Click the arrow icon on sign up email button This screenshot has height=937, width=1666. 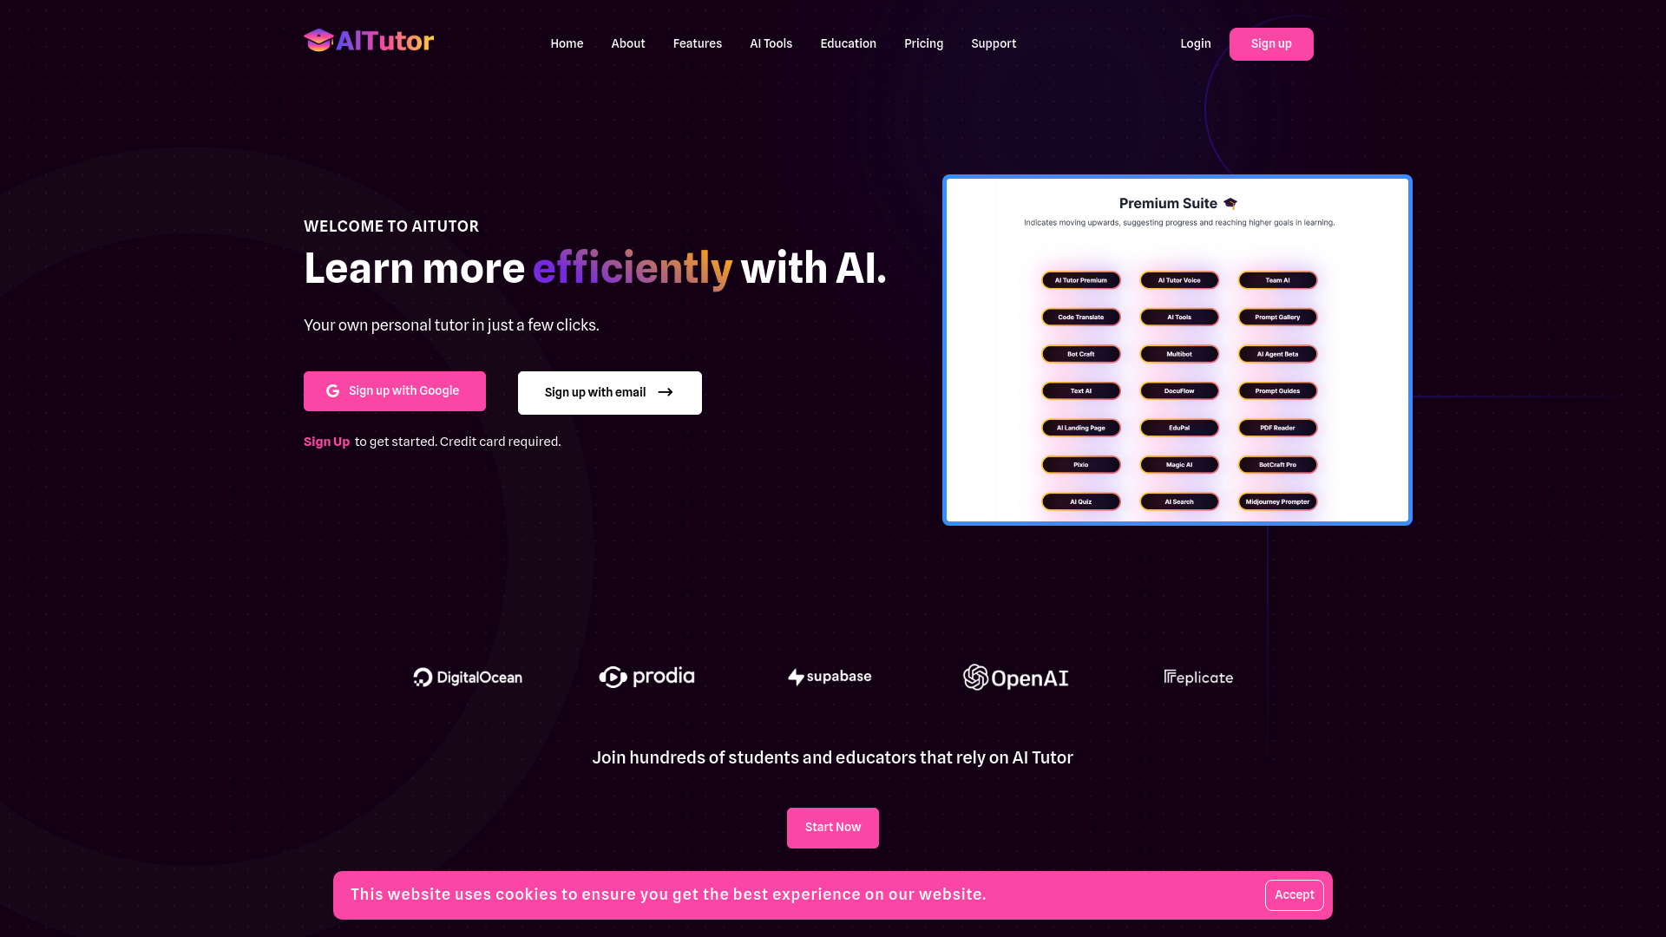pos(666,391)
